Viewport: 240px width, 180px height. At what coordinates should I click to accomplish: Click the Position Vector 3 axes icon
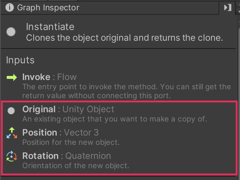point(12,133)
